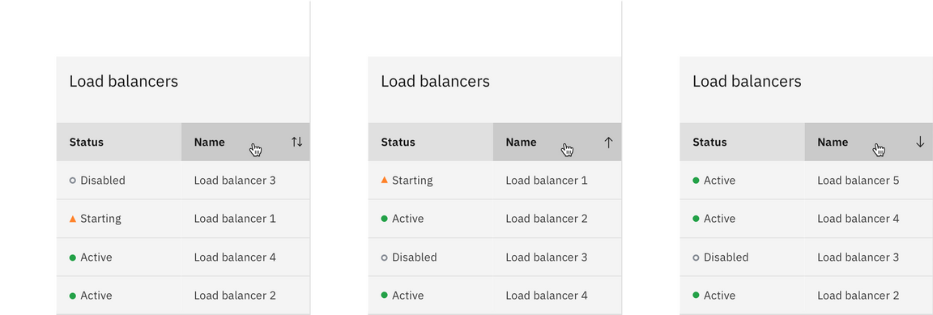Select 'Load balancer 3' in descending table
The height and width of the screenshot is (315, 933).
pos(858,258)
